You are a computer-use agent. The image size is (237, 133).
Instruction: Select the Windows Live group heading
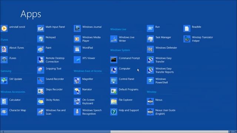[118, 30]
